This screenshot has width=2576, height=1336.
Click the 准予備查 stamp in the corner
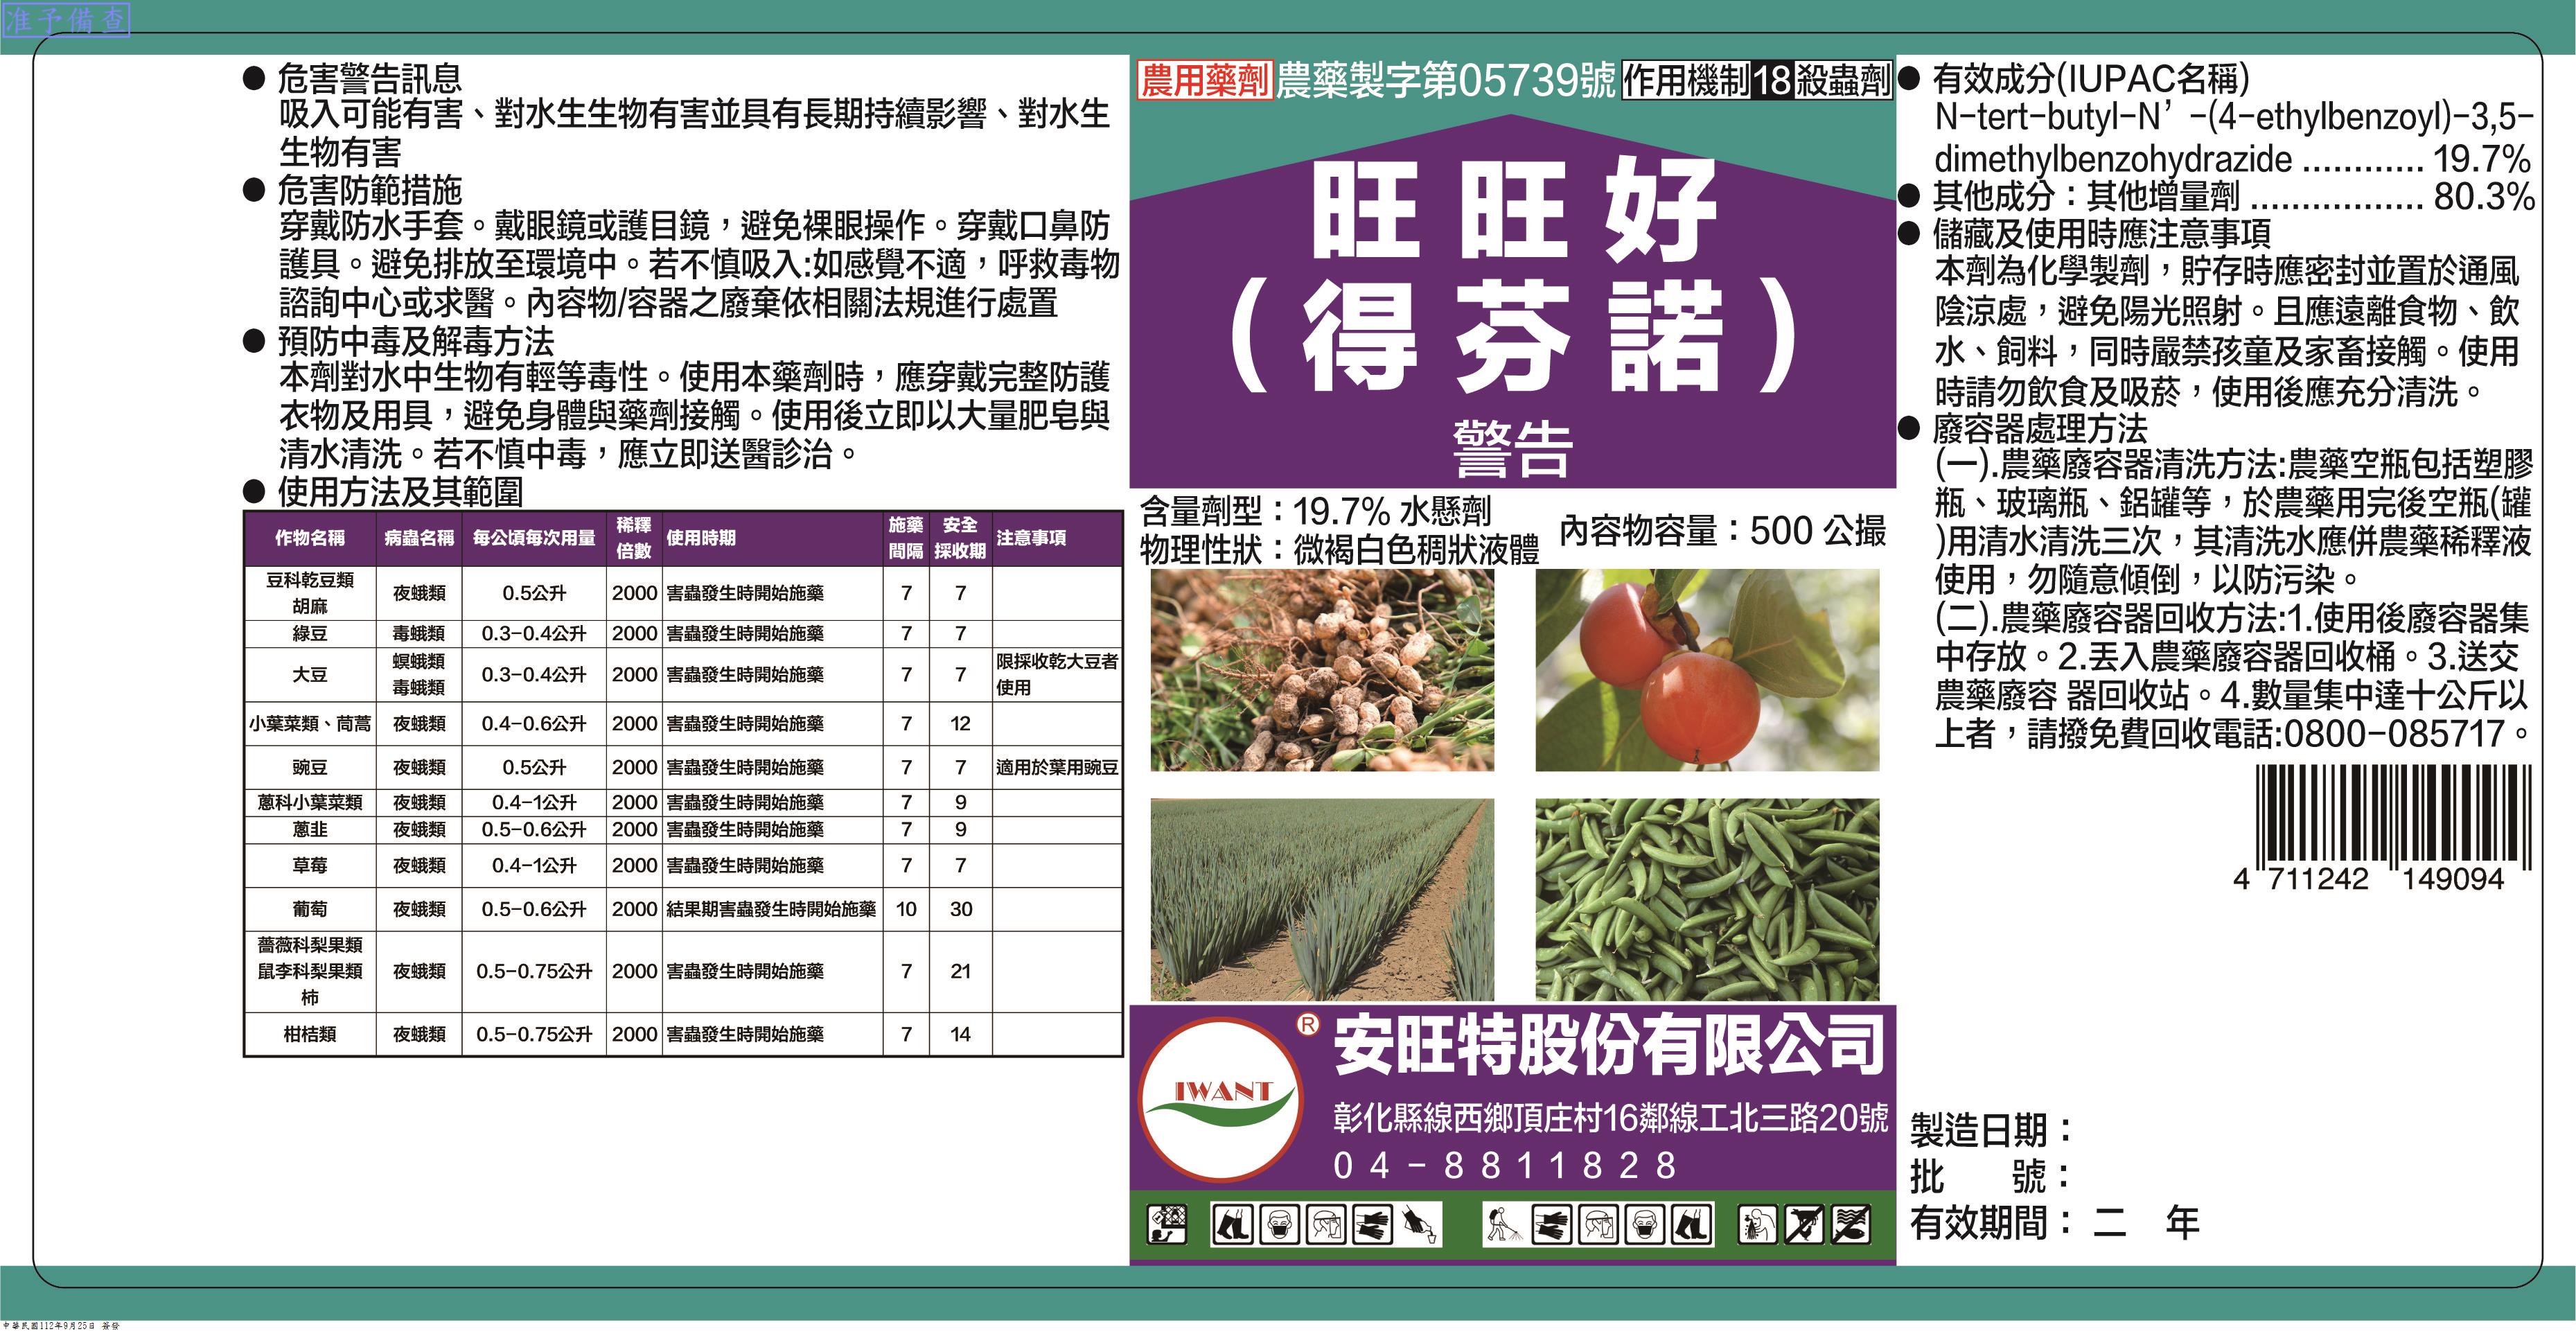pyautogui.click(x=66, y=21)
